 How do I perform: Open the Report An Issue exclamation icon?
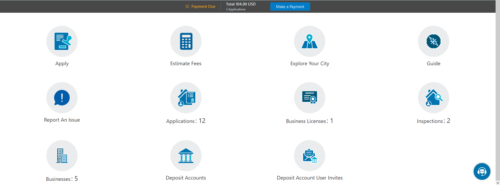click(x=62, y=98)
